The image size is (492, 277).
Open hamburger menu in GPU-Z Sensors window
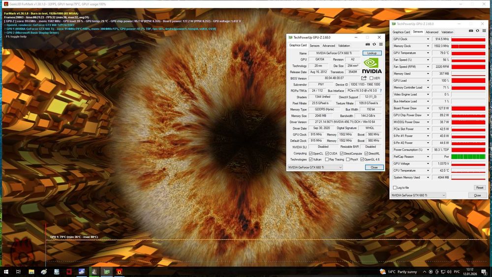pos(484,31)
